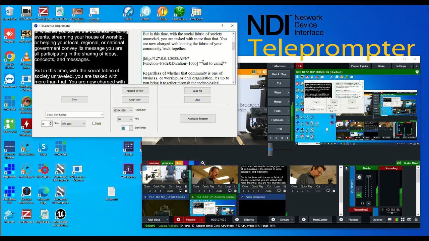Click the vMix Cut transition button

pos(279,83)
